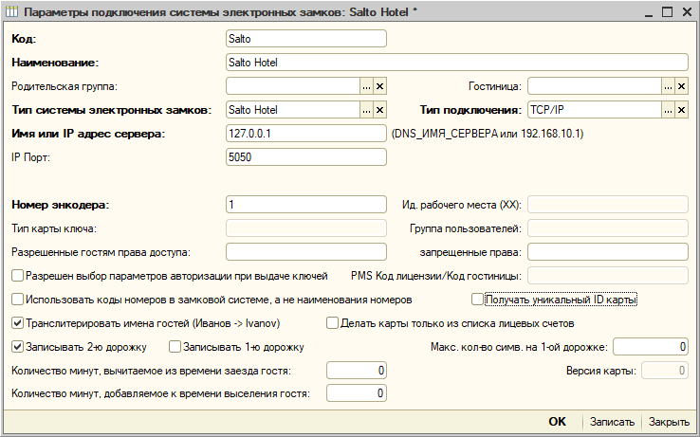Open Гостиница selection with ellipsis button
Screen dimensions: 700x437
(x=668, y=86)
